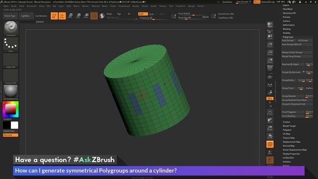The height and width of the screenshot is (179, 318).
Task: Expand the Display Properties section
Action: 291,154
